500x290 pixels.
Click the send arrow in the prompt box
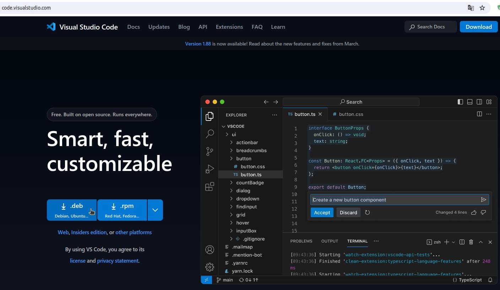point(483,200)
